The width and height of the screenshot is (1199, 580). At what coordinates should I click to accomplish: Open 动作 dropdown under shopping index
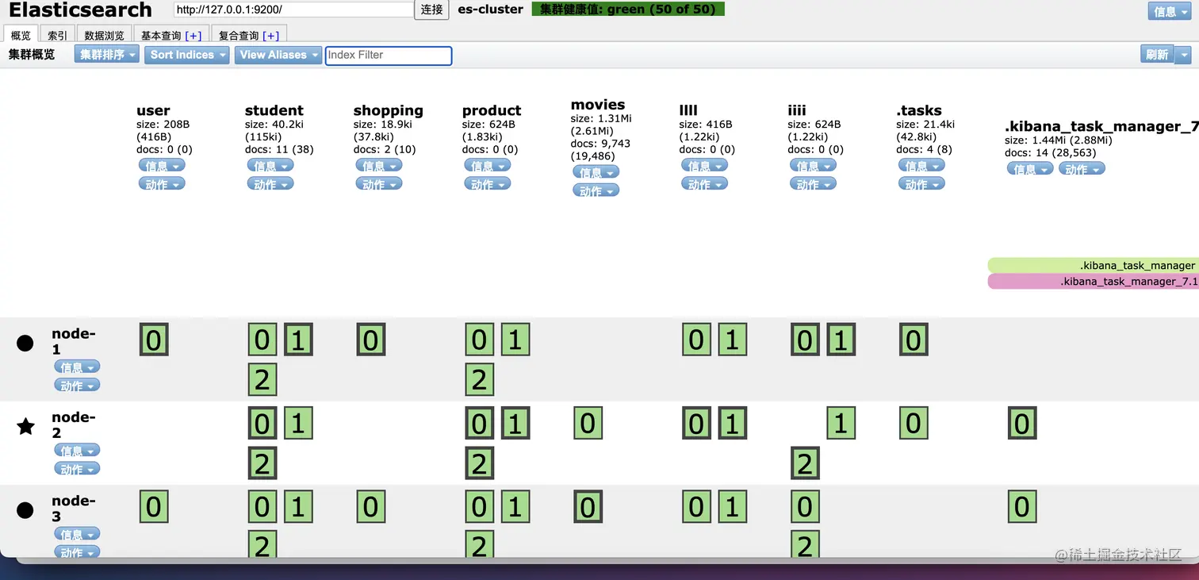click(379, 183)
